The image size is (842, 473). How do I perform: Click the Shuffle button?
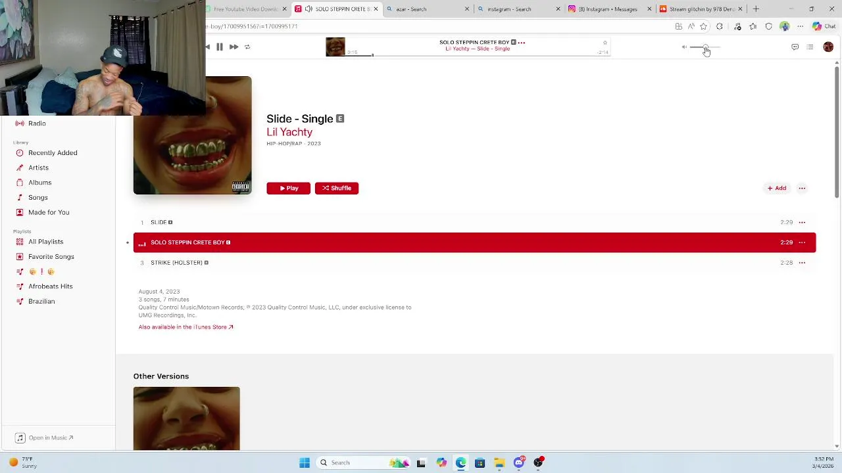(x=336, y=188)
